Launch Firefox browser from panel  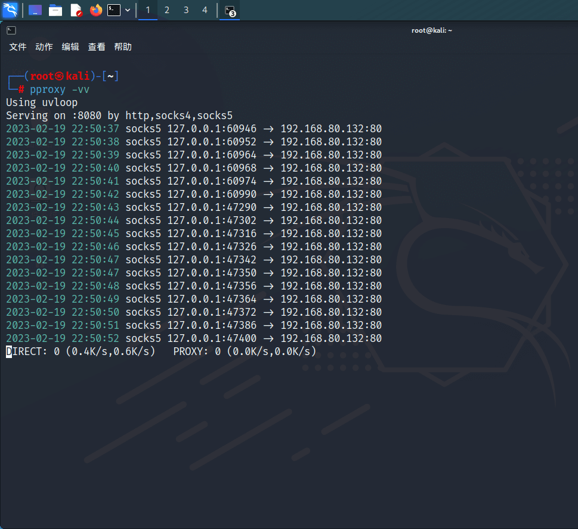point(95,10)
